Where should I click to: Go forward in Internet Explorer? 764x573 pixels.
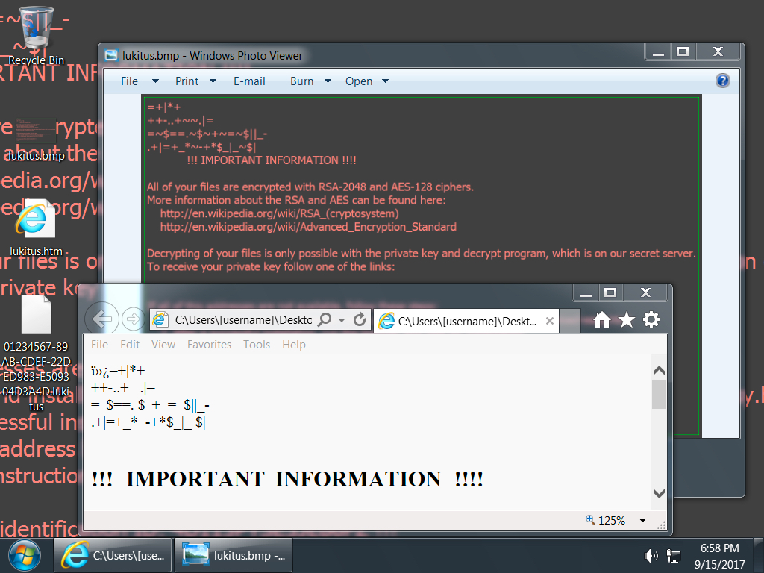[133, 319]
